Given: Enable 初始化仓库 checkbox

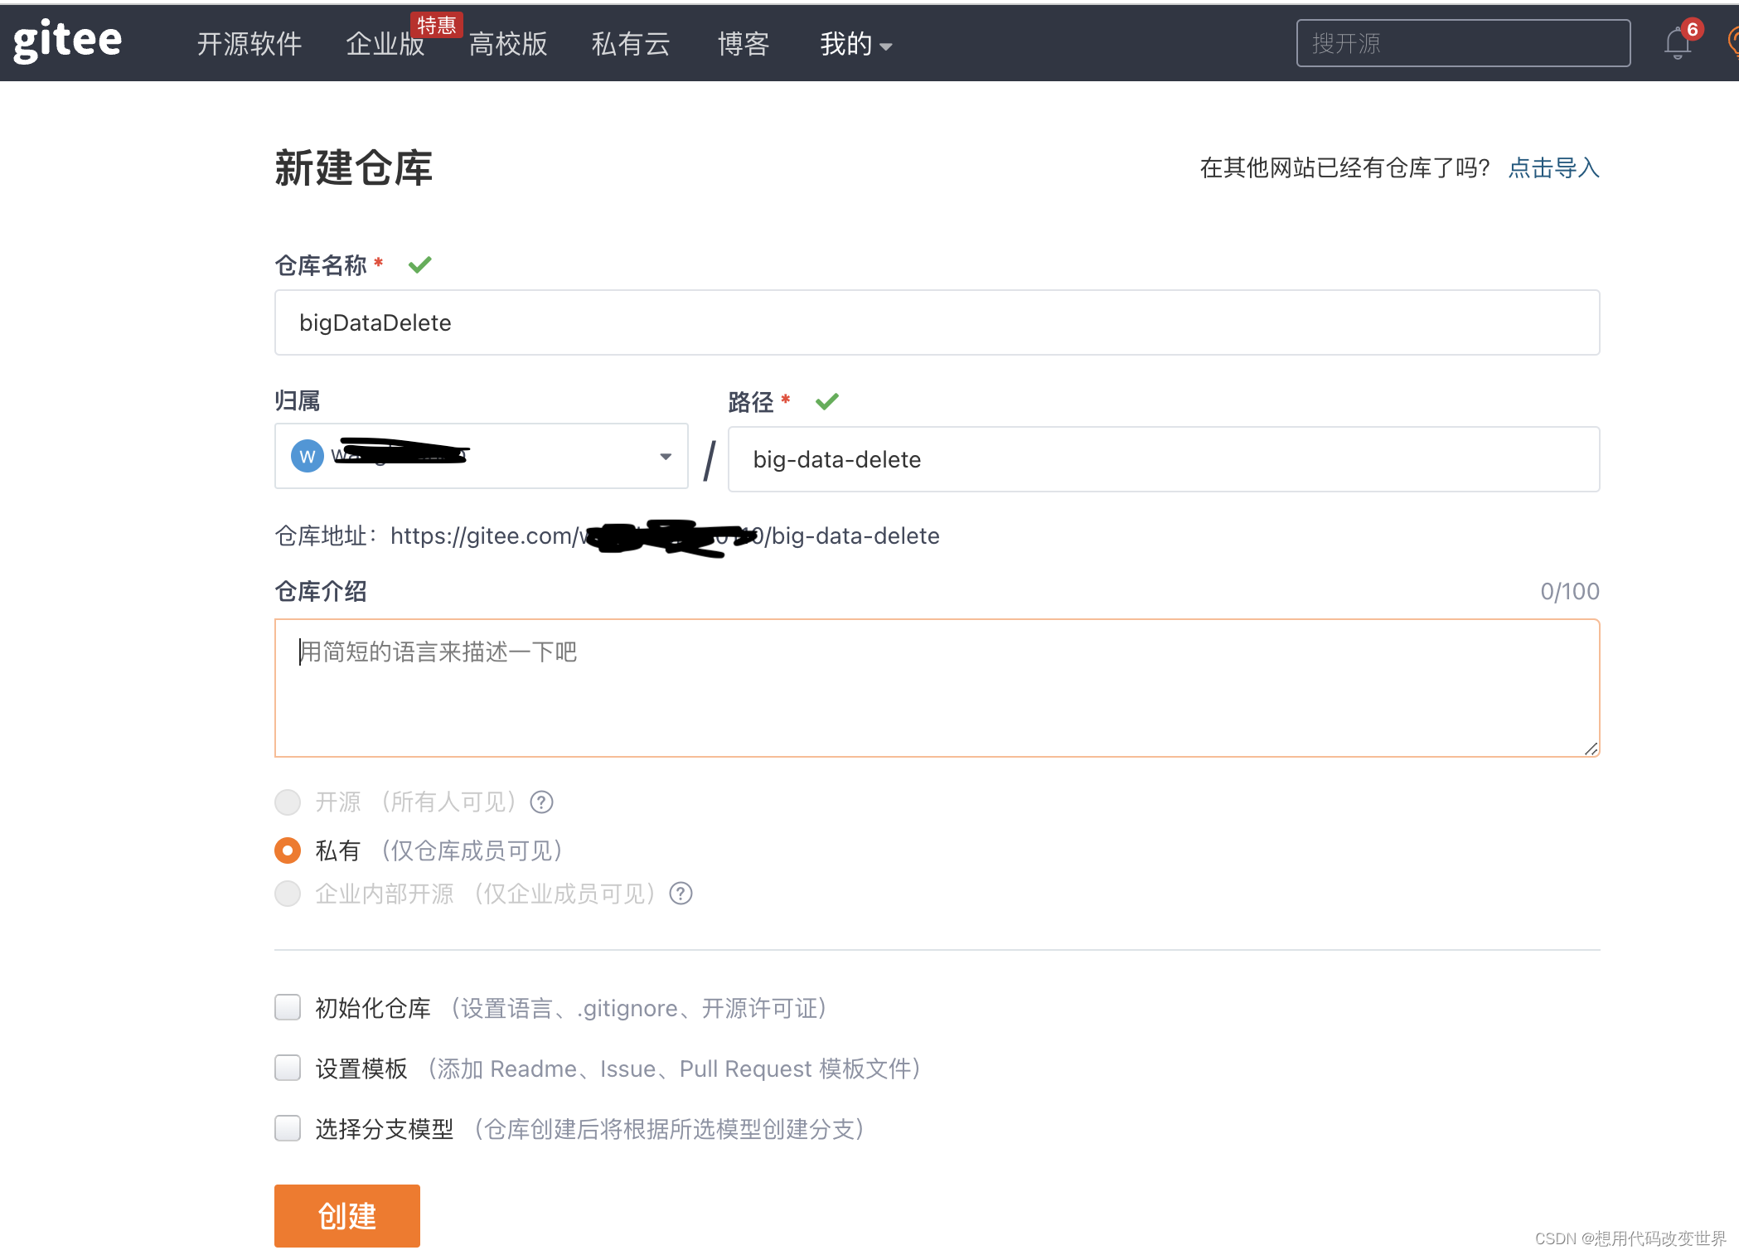Looking at the screenshot, I should (x=288, y=1007).
